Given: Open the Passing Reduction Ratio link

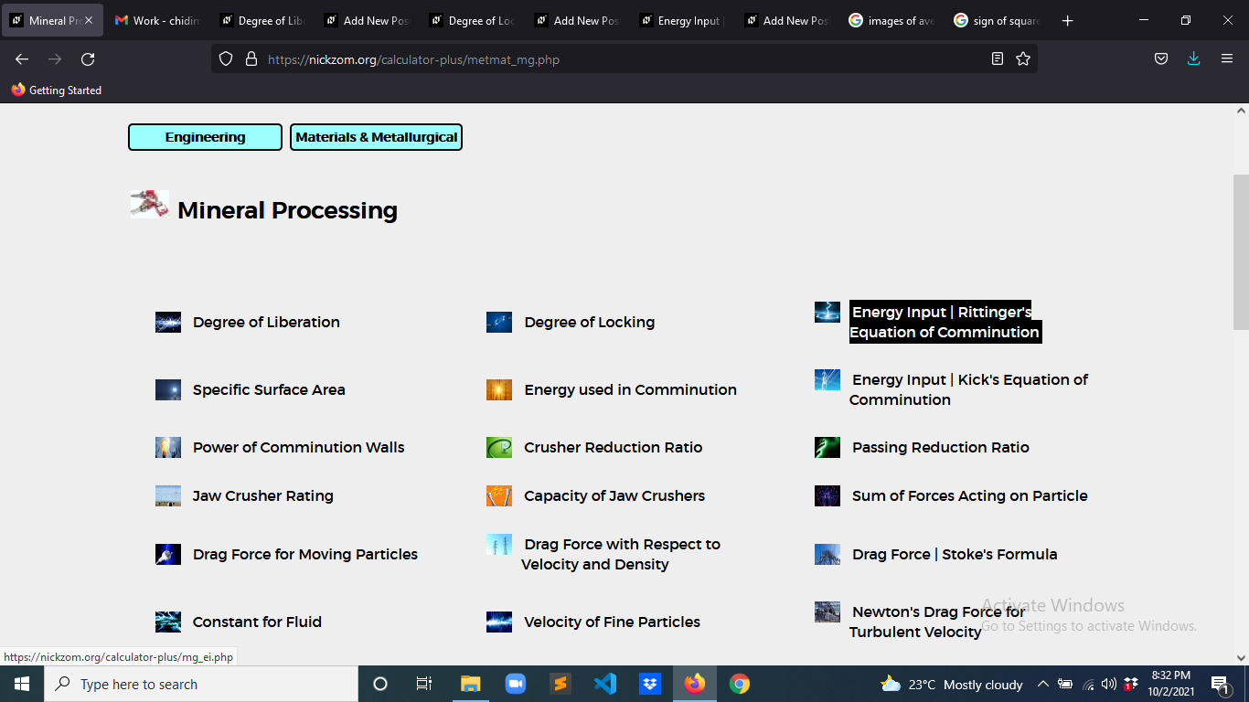Looking at the screenshot, I should pos(941,447).
